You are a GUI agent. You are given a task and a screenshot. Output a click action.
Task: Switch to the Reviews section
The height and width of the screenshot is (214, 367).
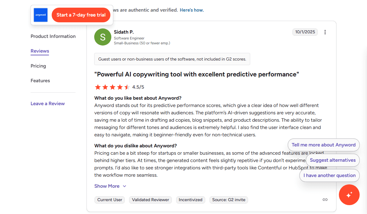pos(39,51)
